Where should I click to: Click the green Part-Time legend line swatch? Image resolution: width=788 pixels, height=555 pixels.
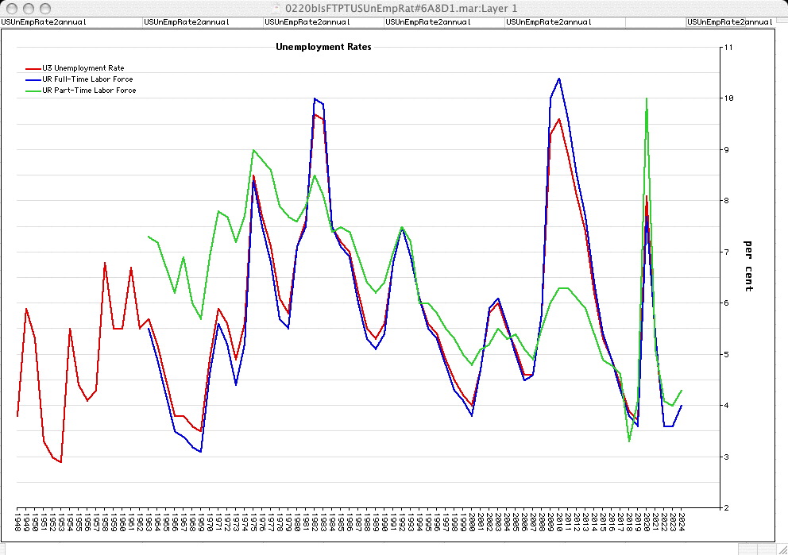[x=33, y=91]
